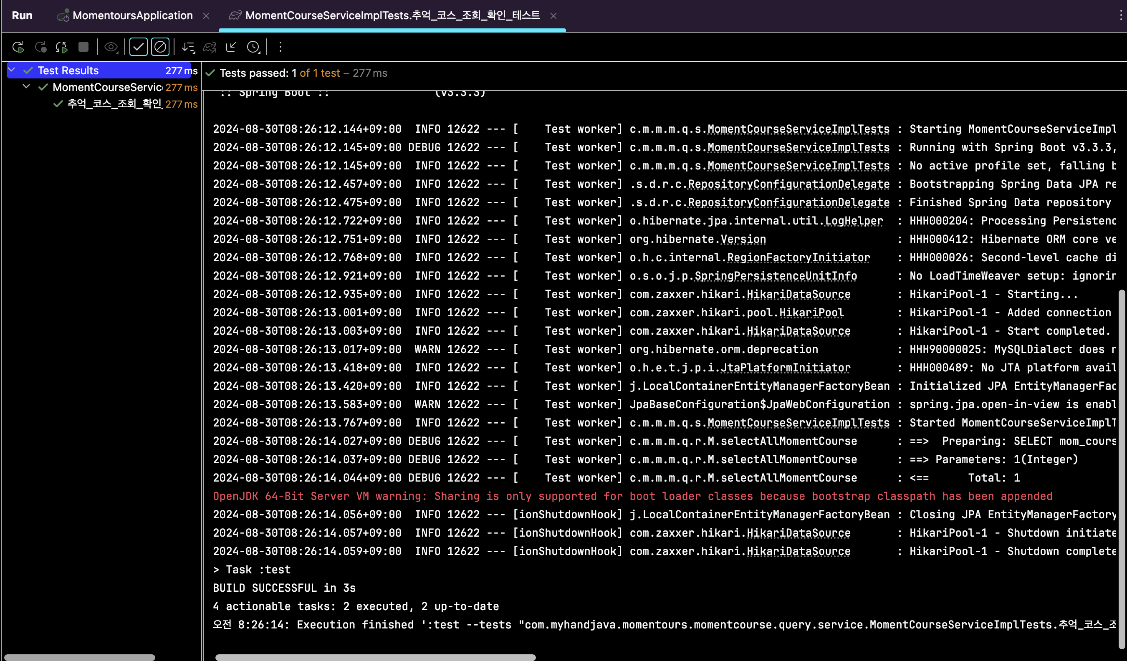Close the MomentoursApplication tab
This screenshot has height=661, width=1127.
(x=206, y=16)
